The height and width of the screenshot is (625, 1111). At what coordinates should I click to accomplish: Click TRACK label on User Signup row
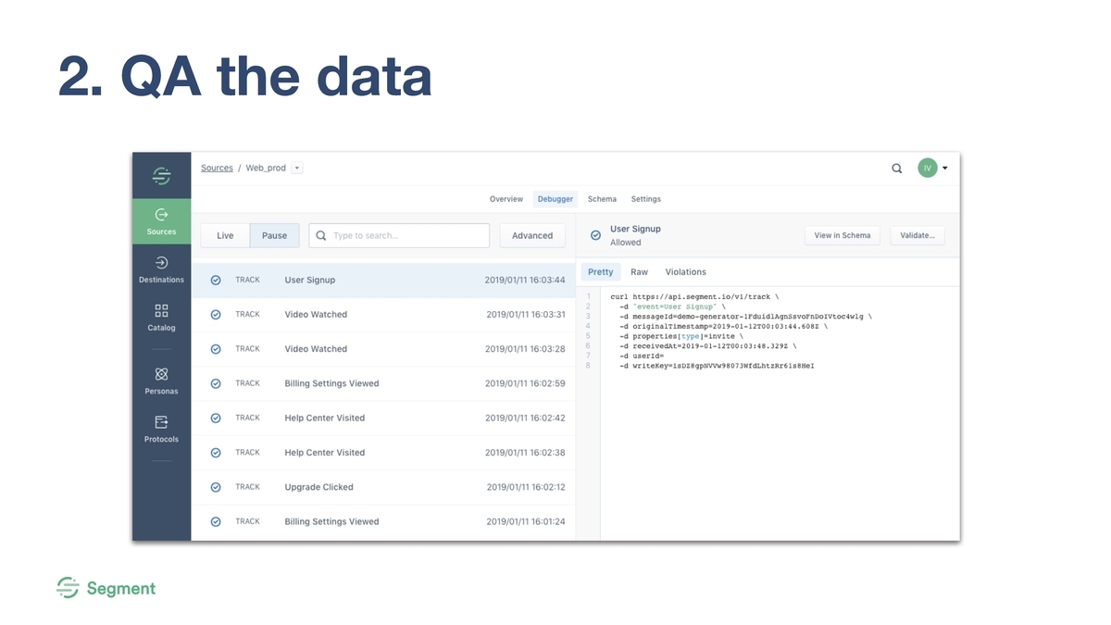click(x=247, y=280)
